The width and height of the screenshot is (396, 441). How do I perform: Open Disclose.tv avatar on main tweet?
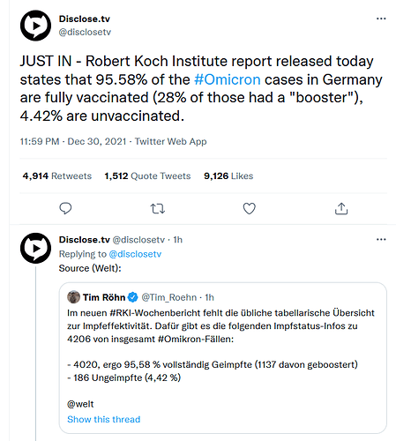click(35, 26)
